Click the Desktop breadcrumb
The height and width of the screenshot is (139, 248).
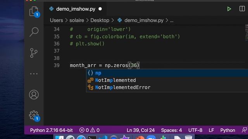pyautogui.click(x=100, y=20)
